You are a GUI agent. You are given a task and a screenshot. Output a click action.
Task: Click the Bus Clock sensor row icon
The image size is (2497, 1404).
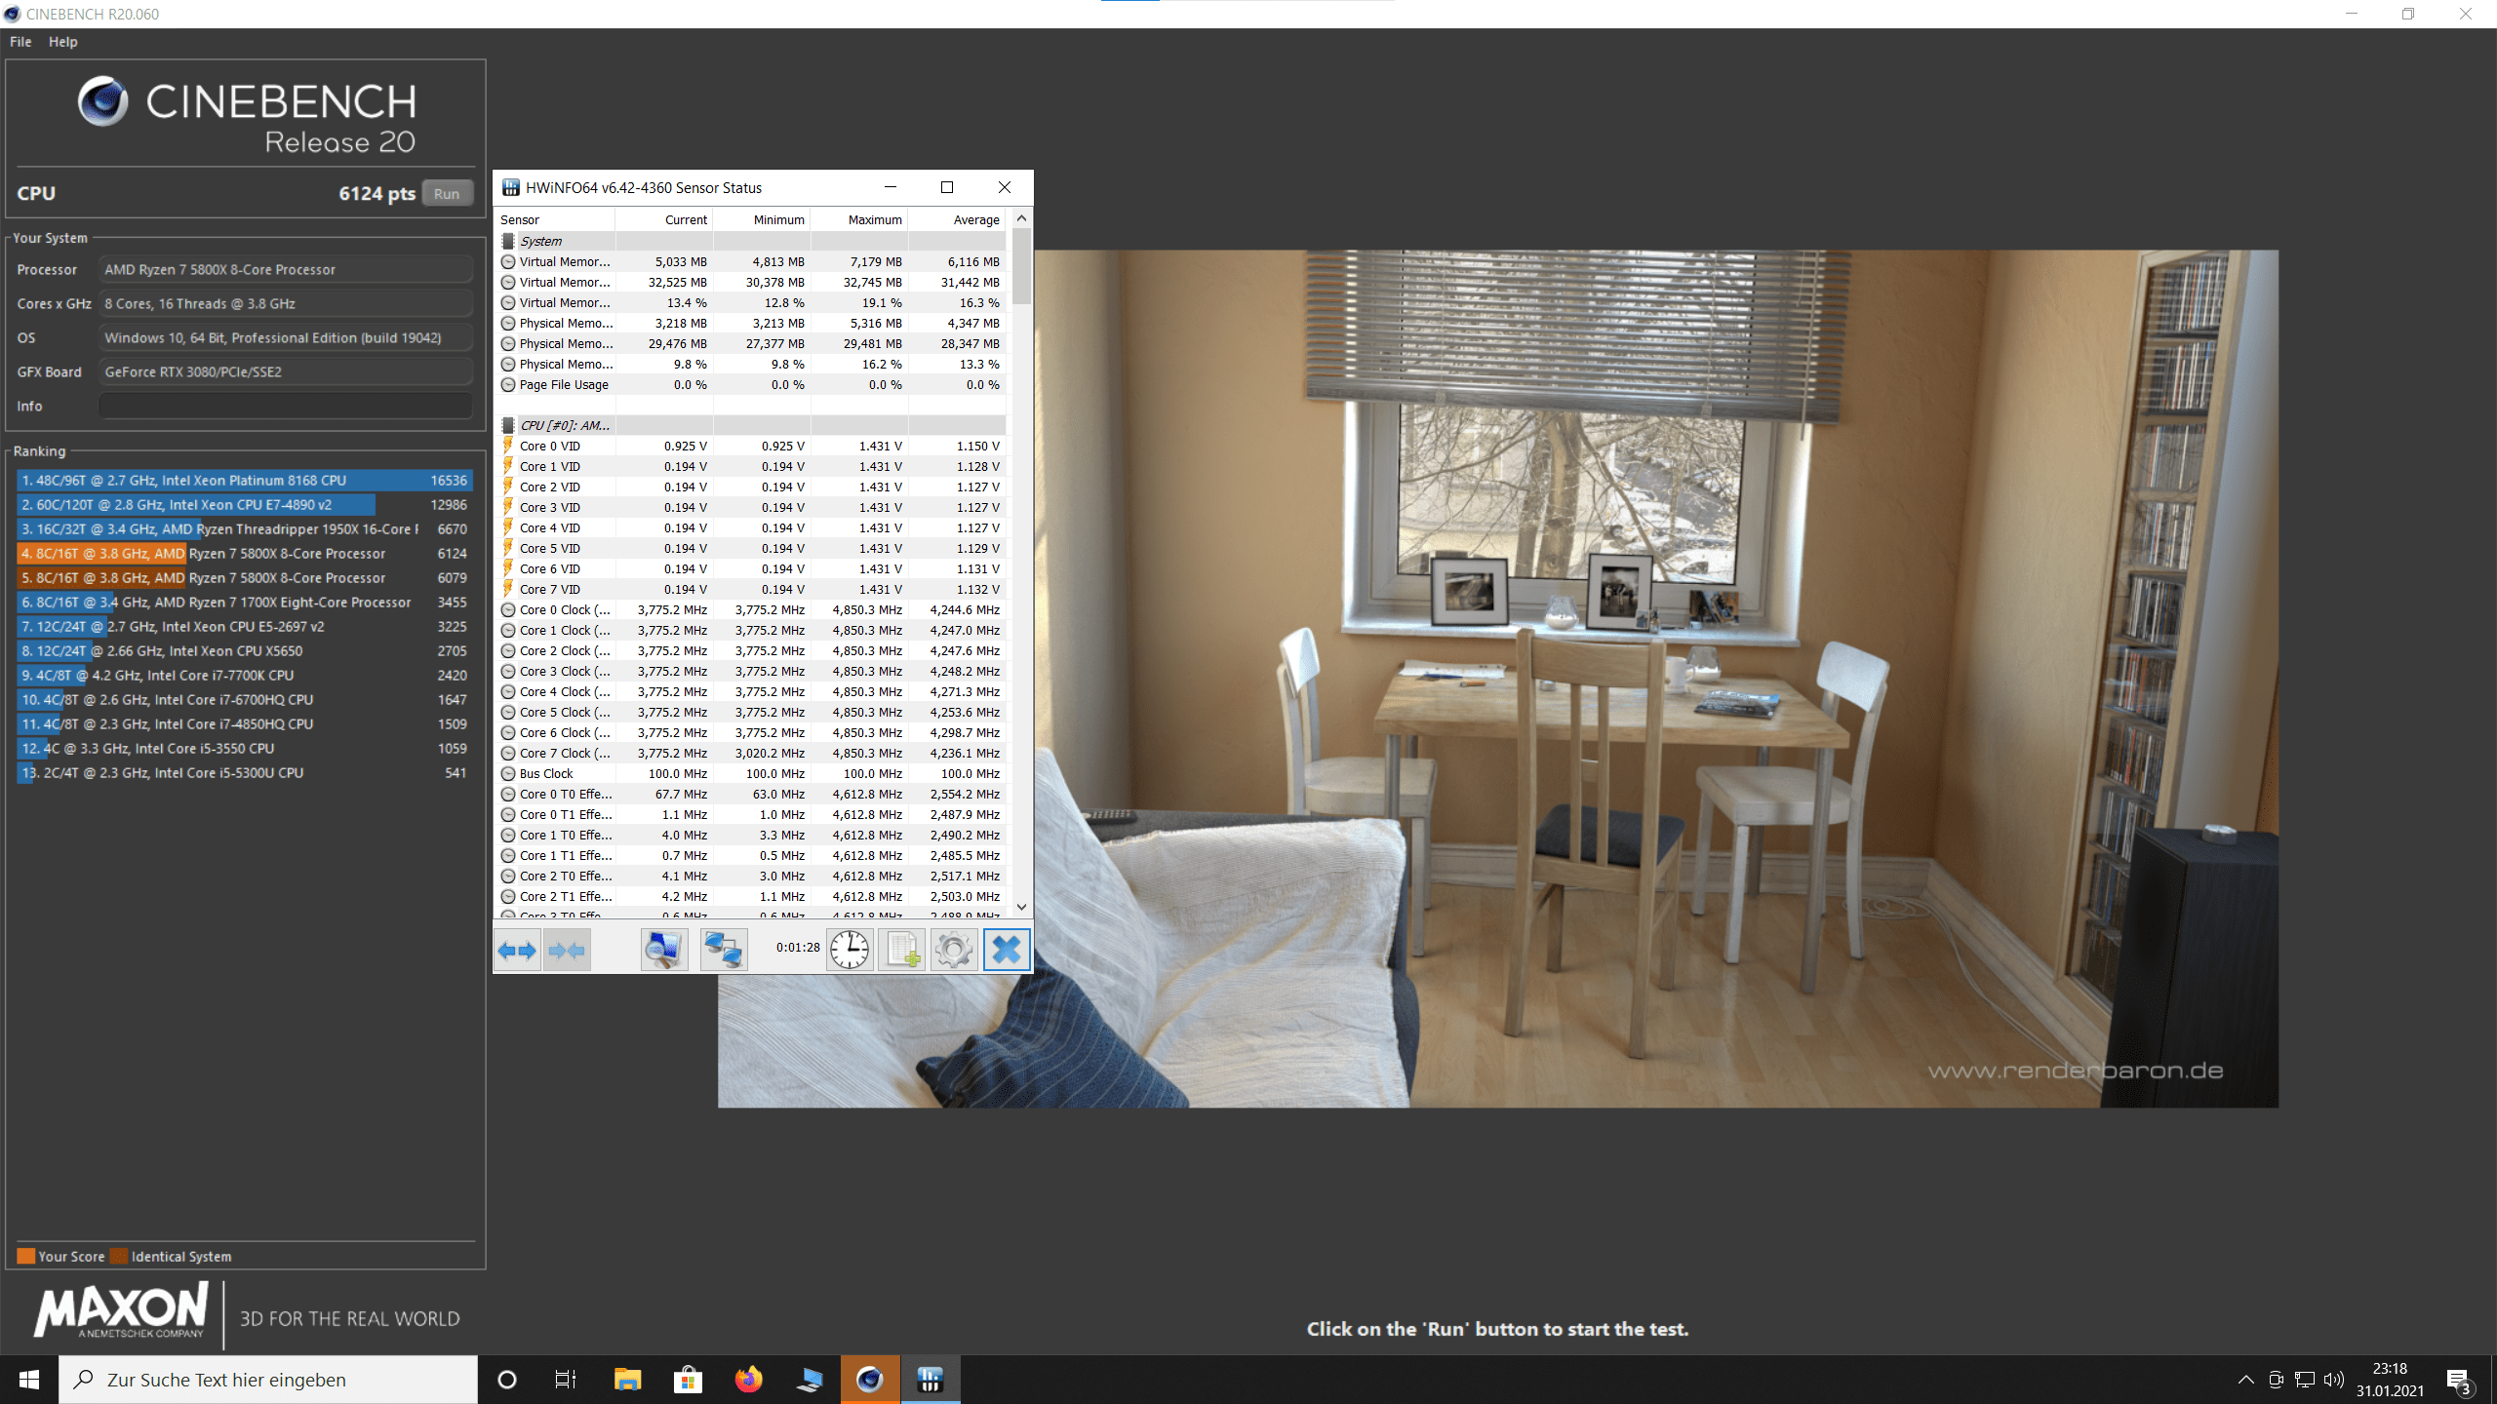click(x=508, y=774)
